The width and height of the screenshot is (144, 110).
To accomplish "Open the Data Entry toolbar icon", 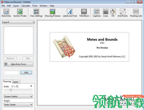I will pos(6,13).
